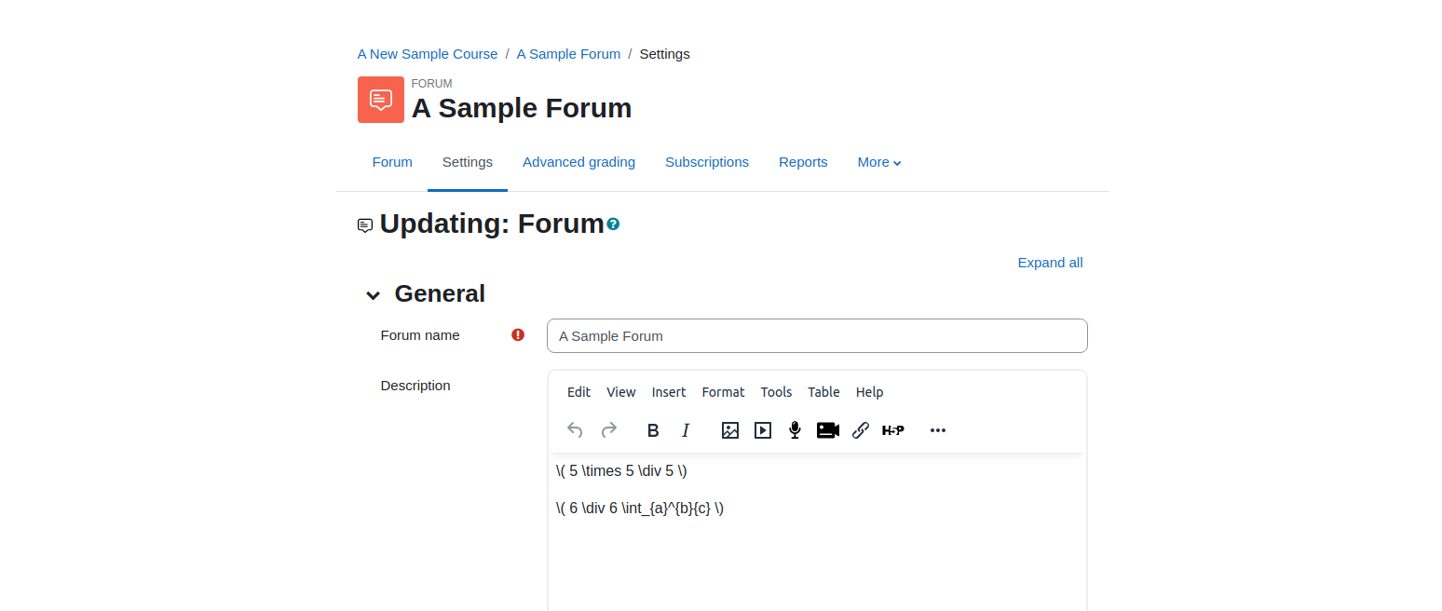Open the Subscriptions tab

707,162
